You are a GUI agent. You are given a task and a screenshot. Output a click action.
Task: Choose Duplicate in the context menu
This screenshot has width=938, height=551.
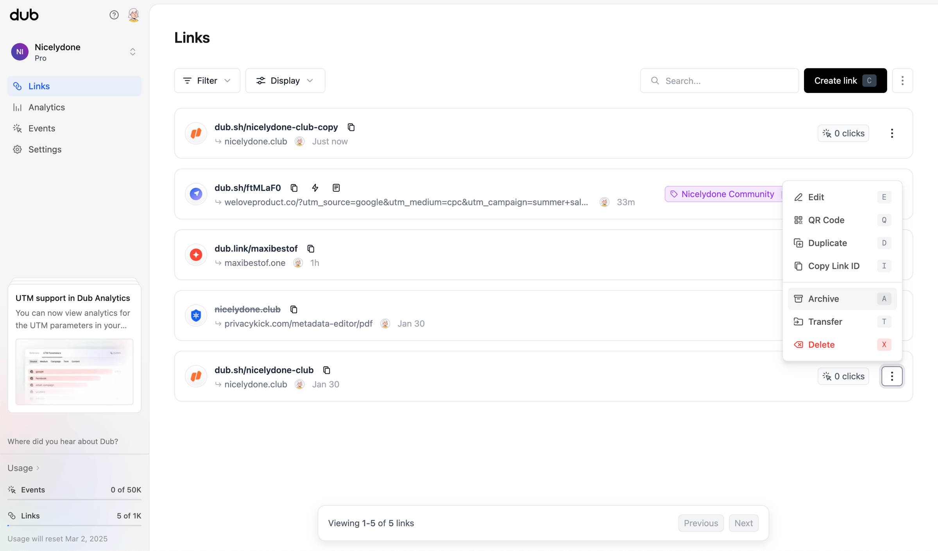tap(842, 243)
